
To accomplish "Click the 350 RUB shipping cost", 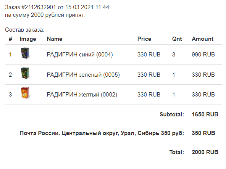I will tap(203, 133).
